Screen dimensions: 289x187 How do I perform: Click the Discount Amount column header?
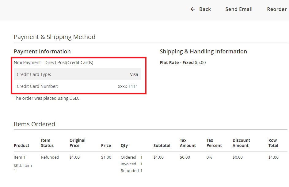click(x=241, y=143)
